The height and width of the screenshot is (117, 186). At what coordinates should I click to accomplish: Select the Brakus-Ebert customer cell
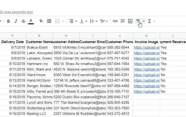[x=39, y=47]
